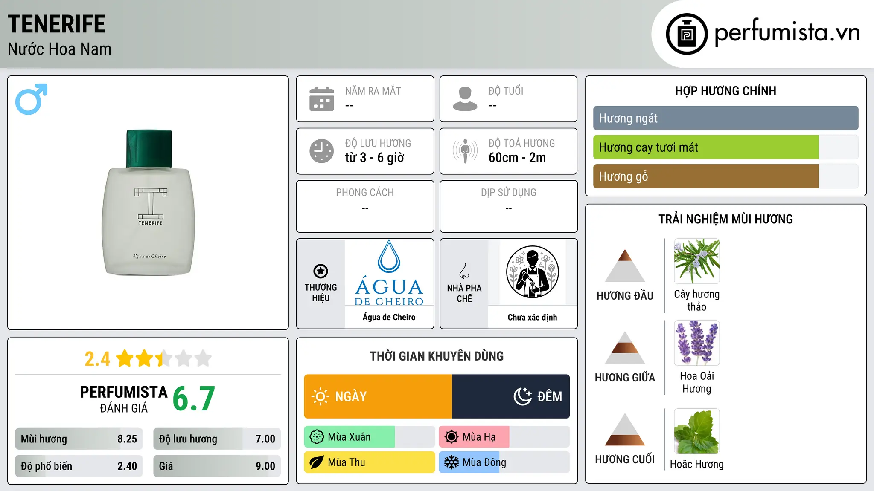Viewport: 874px width, 491px height.
Task: Click the Mùa Xuân season bar
Action: [369, 437]
